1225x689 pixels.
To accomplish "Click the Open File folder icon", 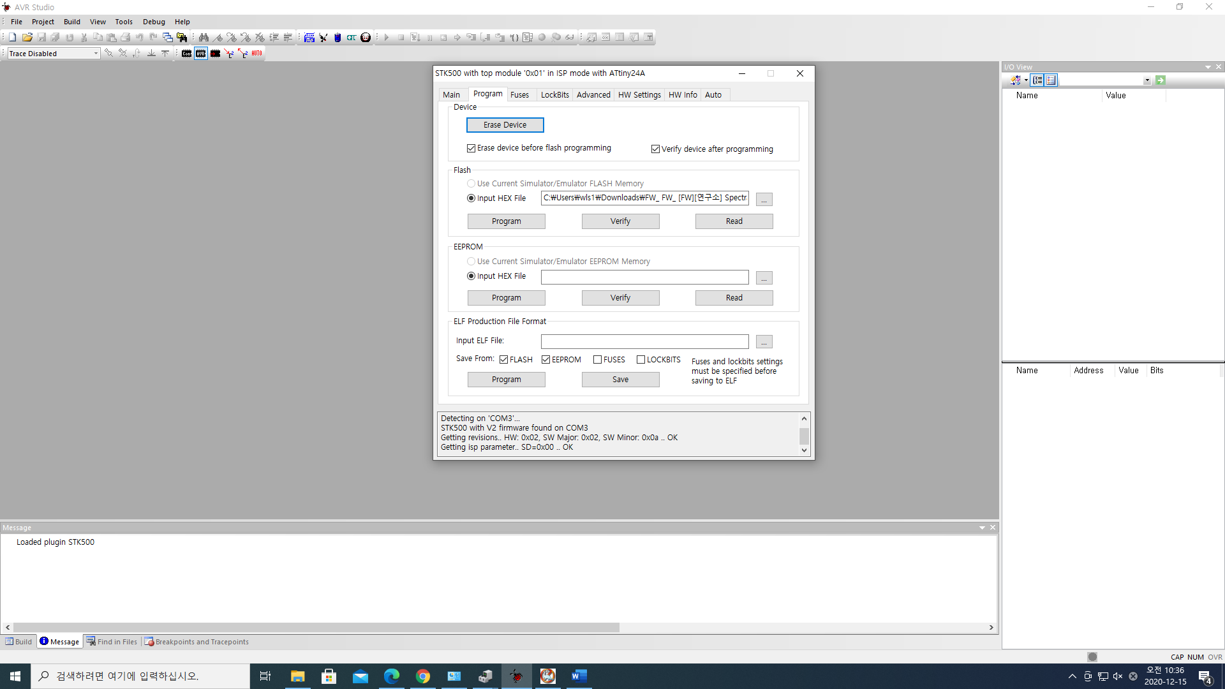I will pos(27,38).
